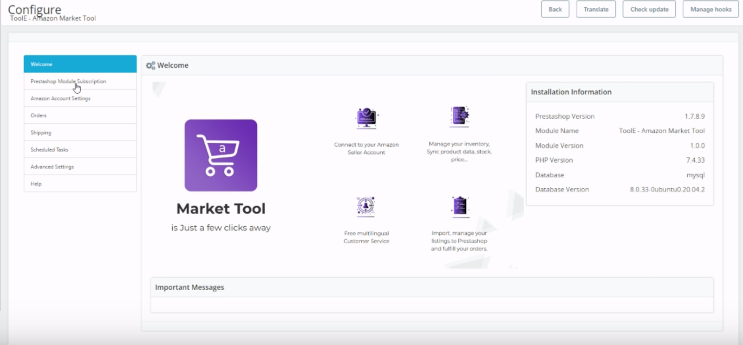The image size is (743, 345).
Task: Click the purple Market Tool cart logo
Action: tap(221, 155)
